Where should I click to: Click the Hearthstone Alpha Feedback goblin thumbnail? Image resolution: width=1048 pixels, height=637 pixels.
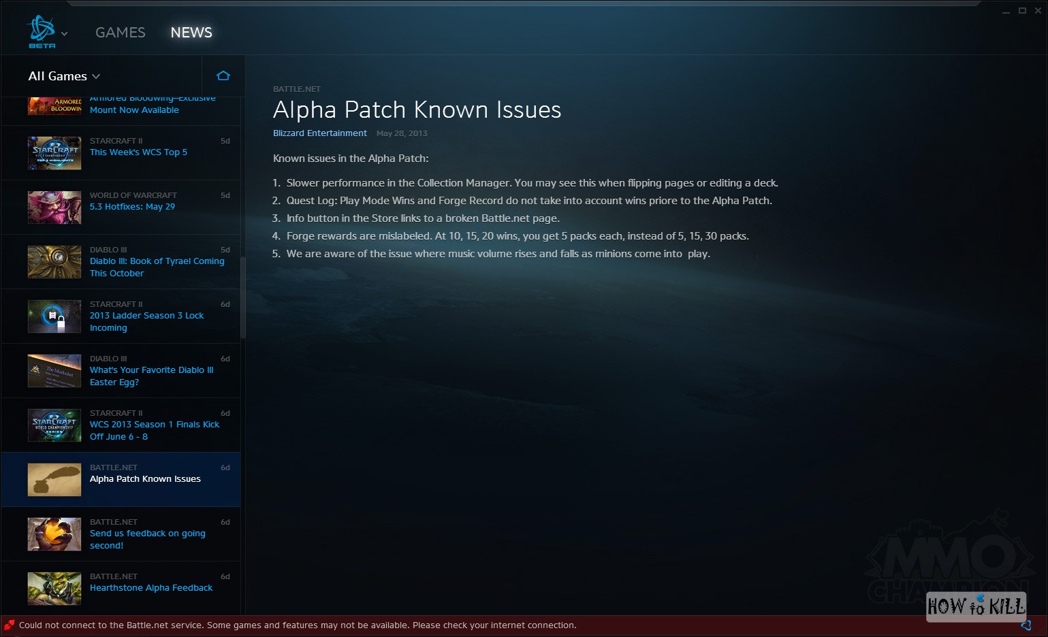(x=54, y=589)
